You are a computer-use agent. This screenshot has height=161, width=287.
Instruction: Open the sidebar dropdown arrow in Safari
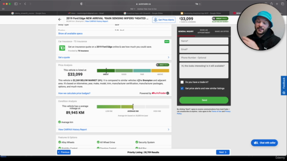[x=20, y=4]
